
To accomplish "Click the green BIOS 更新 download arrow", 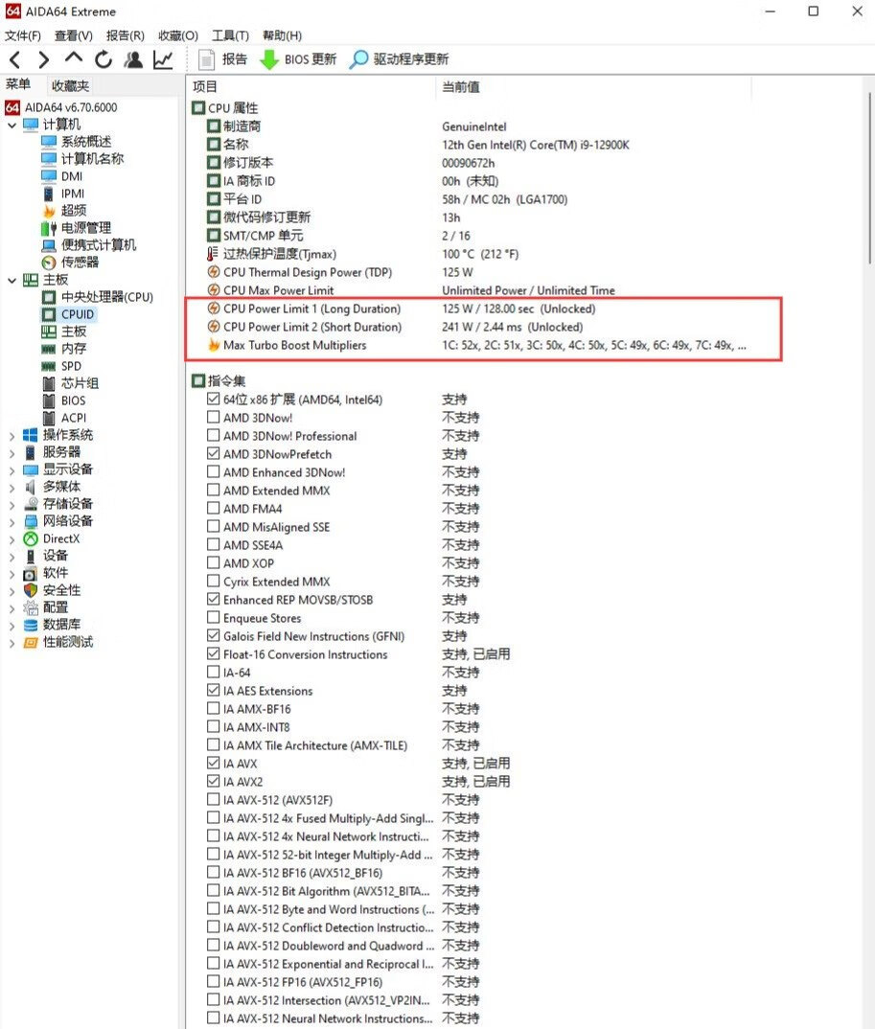I will point(268,59).
